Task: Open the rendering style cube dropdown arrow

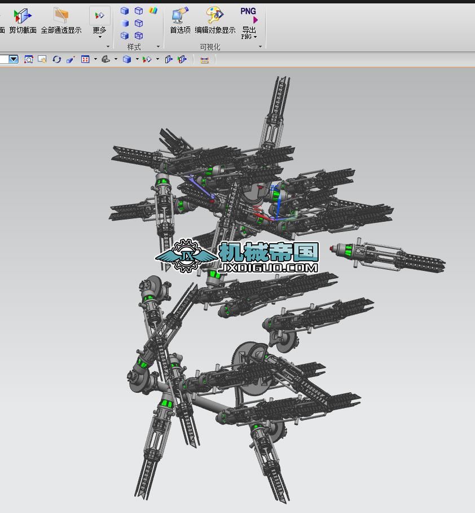Action: 137,59
